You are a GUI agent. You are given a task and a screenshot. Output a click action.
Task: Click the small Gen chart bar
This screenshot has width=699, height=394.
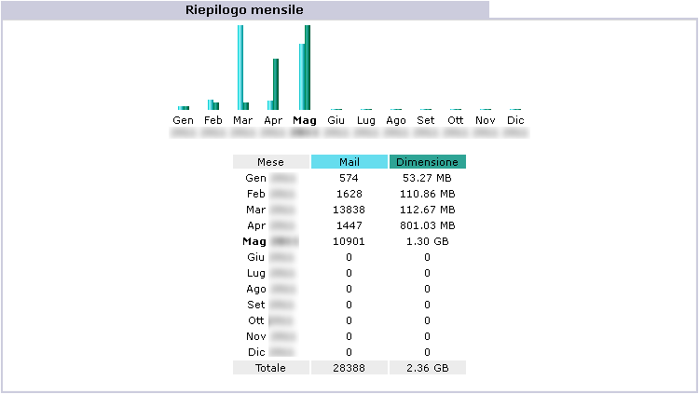pyautogui.click(x=184, y=108)
